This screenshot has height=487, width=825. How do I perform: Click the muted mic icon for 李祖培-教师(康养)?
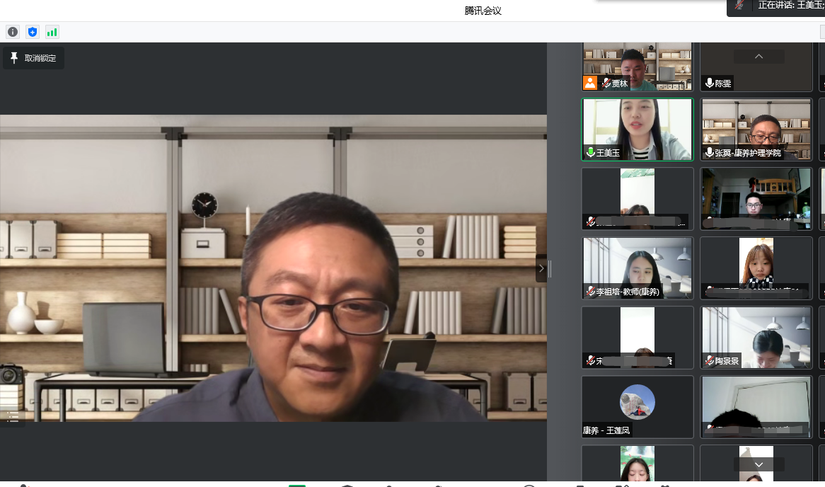590,291
